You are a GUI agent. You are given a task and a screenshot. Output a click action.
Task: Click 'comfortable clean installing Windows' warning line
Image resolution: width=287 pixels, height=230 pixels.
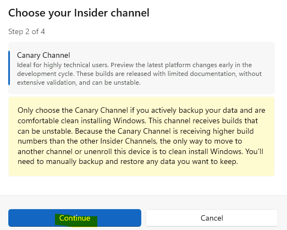pyautogui.click(x=137, y=121)
